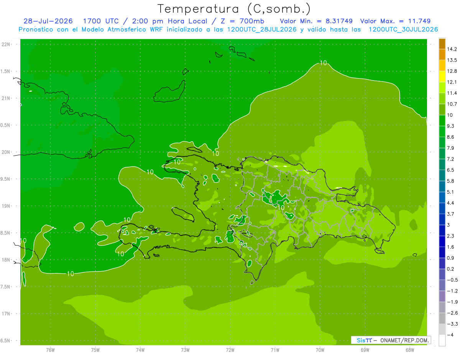Pick the white swatch below -4

click(x=442, y=340)
